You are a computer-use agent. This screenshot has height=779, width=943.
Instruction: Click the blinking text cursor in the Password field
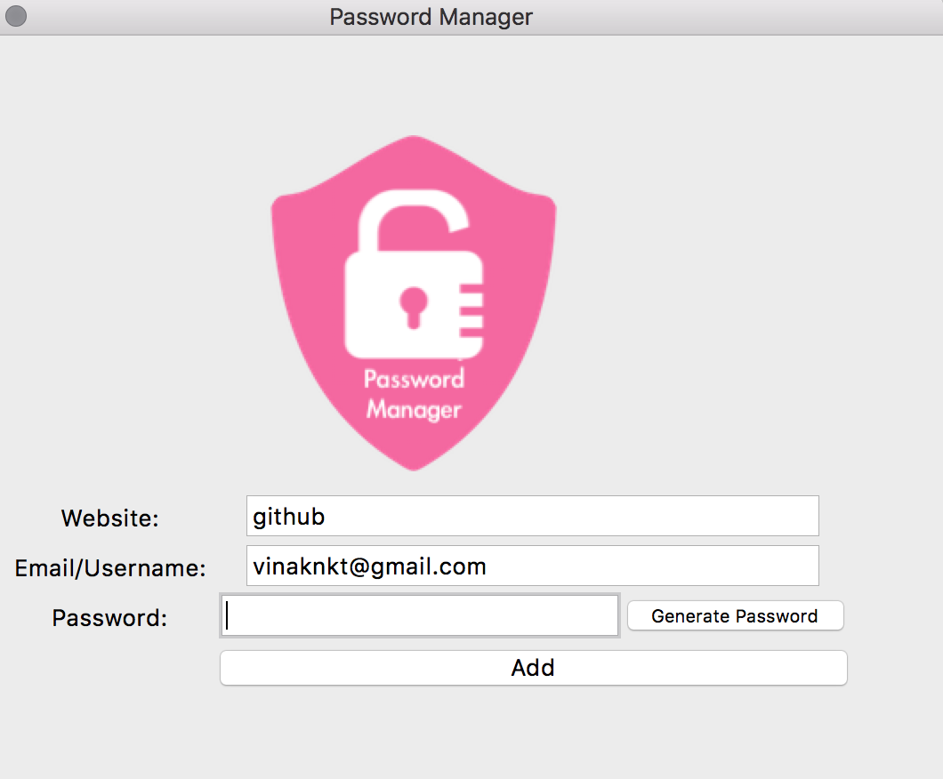click(x=227, y=614)
